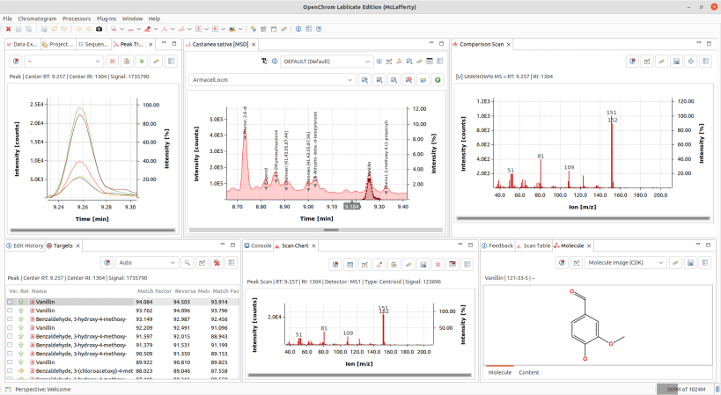Close the Castanea sativa [MSD] tab
Viewport: 721px width, 395px height.
point(254,45)
